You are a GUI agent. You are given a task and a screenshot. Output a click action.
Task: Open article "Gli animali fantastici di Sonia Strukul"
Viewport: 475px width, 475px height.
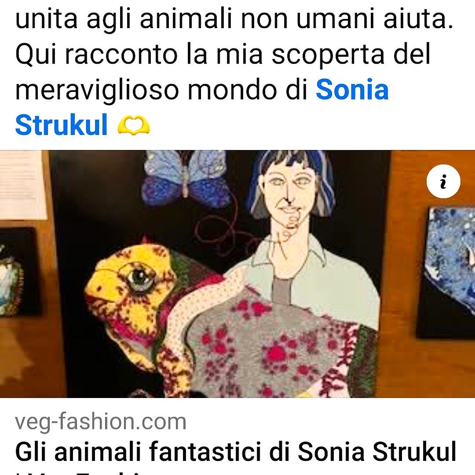tap(236, 452)
